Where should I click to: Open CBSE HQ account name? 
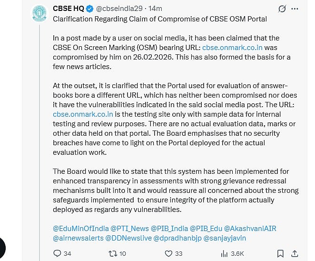69,9
